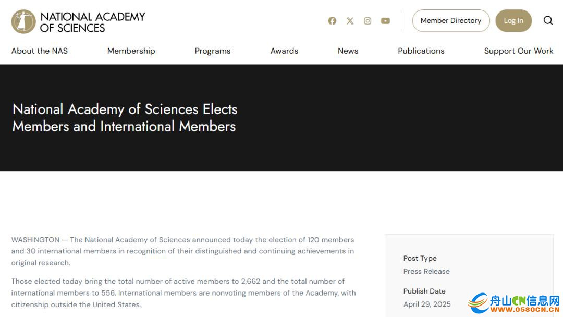The width and height of the screenshot is (563, 317).
Task: Expand the Publications navigation menu
Action: (x=421, y=51)
